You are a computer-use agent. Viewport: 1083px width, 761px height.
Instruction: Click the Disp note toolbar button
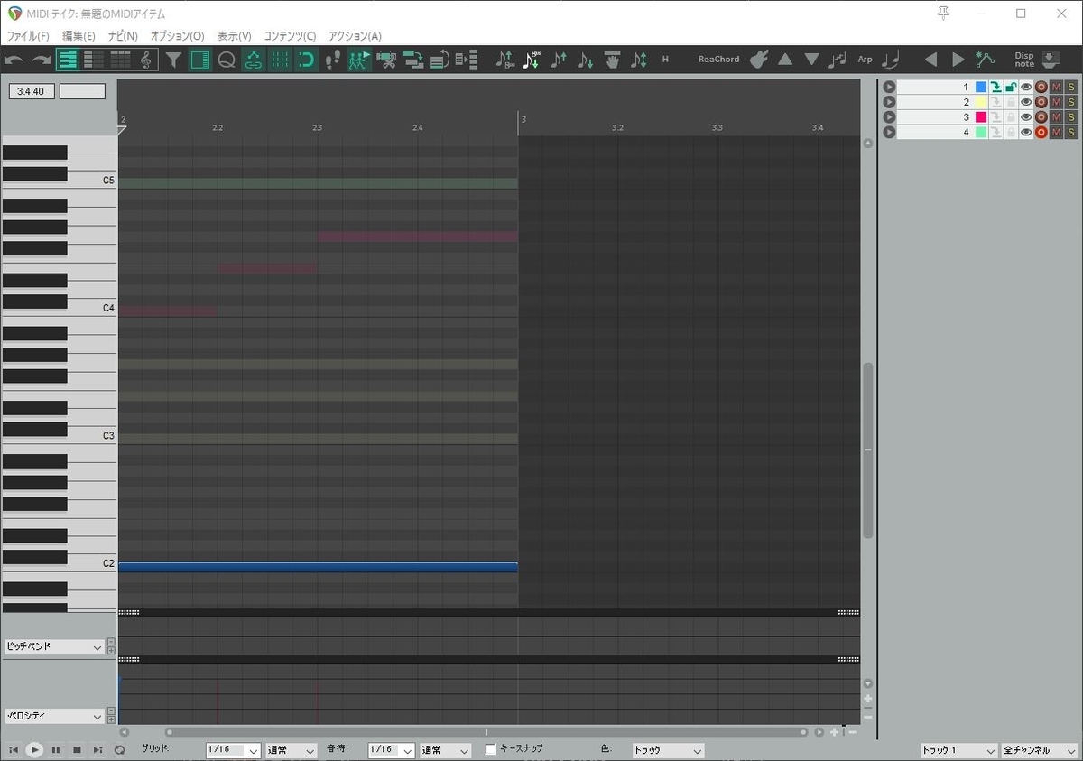[1024, 60]
